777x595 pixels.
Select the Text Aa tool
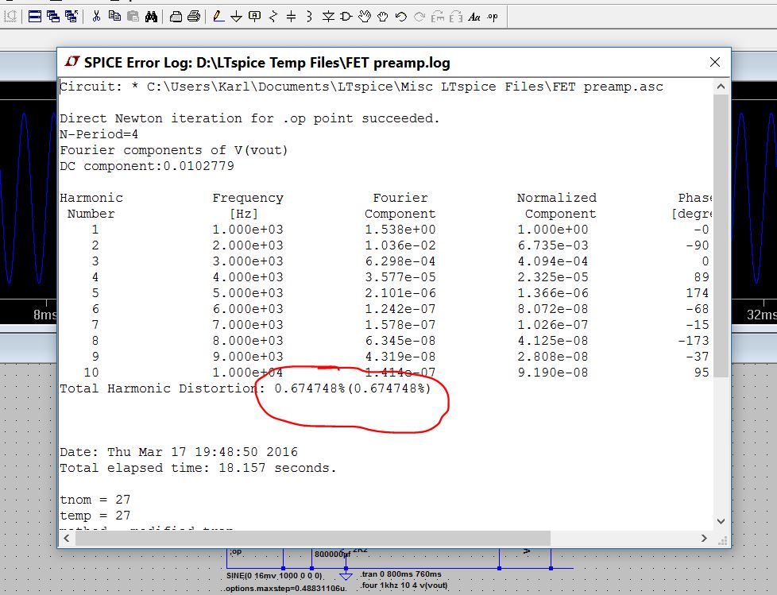474,17
